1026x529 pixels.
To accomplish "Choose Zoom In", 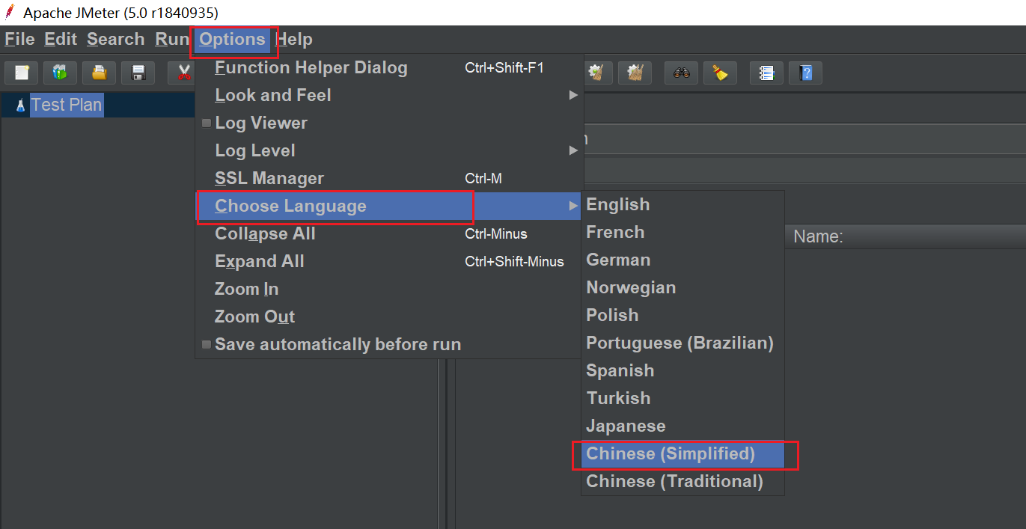I will 388,289.
